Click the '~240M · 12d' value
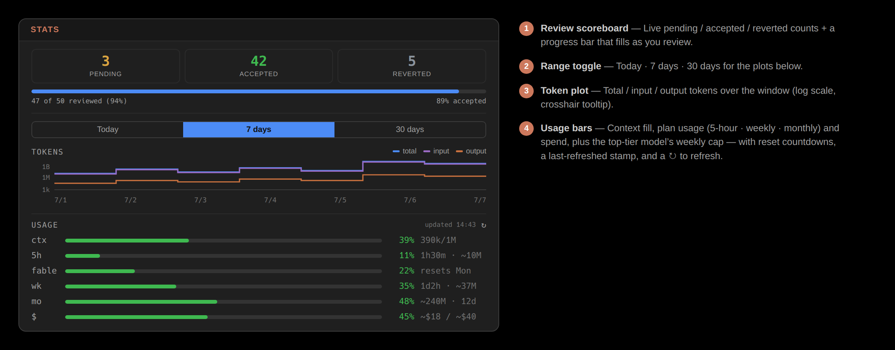This screenshot has width=895, height=350. 448,301
